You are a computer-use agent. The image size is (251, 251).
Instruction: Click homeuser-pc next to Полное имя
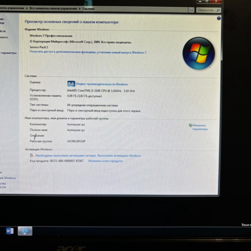(x=76, y=130)
